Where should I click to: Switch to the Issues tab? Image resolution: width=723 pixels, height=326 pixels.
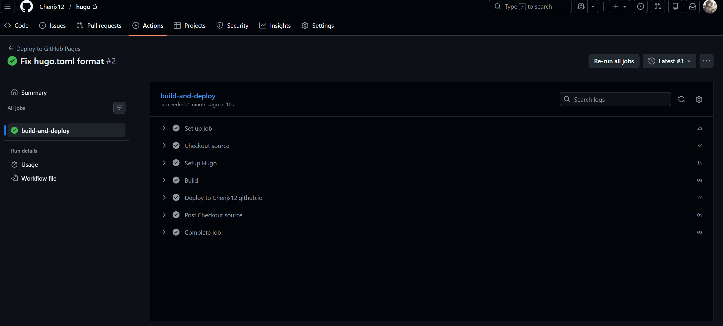52,26
